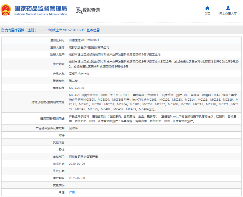
Task: Click the model specification MC-GZ130 cell
Action: [76, 88]
